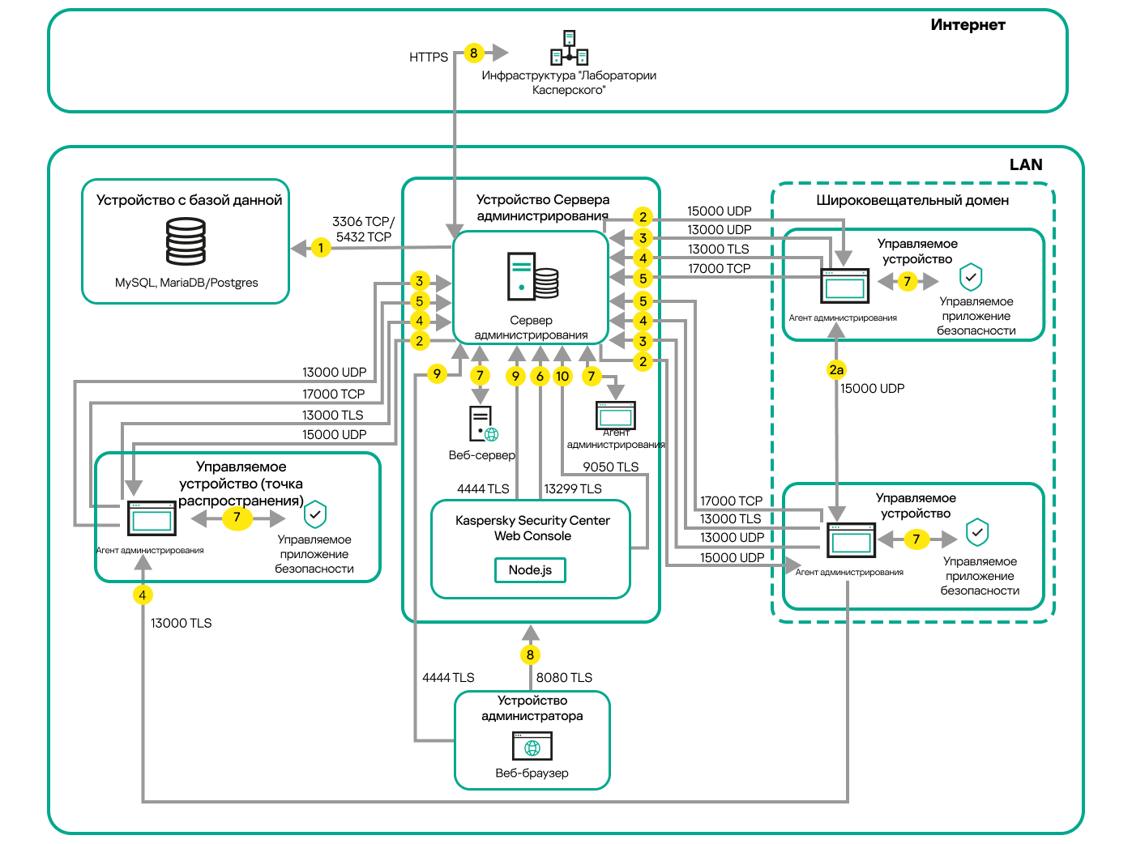Click the Kaspersky Lab infrastructure network icon
This screenshot has height=844, width=1132.
pos(569,48)
